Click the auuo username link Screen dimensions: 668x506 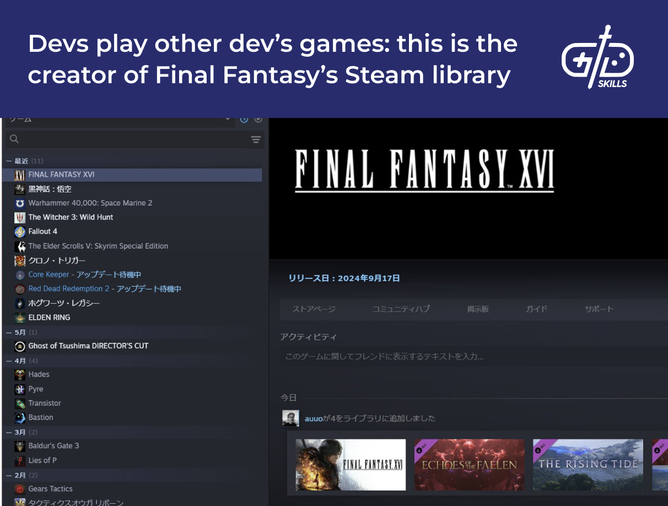click(x=314, y=418)
